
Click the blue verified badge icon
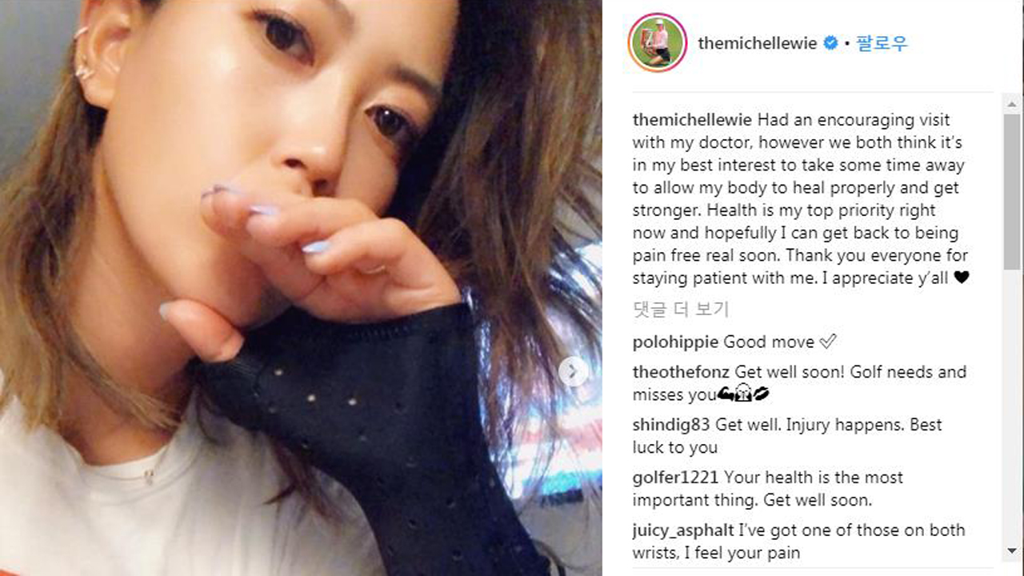(831, 43)
